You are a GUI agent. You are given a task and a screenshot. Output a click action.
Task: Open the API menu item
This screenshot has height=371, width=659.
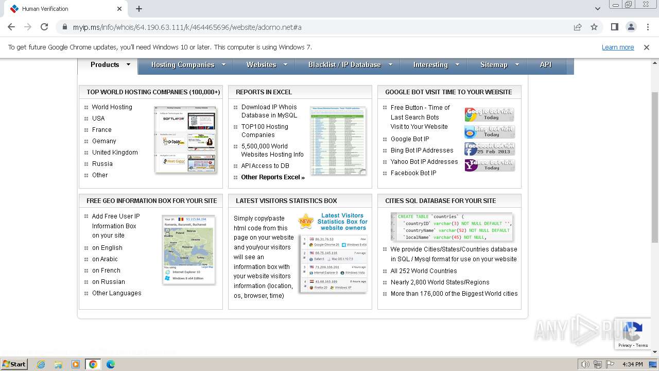coord(546,65)
